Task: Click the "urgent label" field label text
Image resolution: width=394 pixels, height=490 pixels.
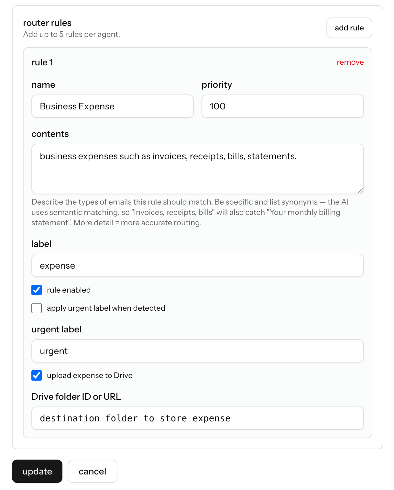Action: [56, 329]
